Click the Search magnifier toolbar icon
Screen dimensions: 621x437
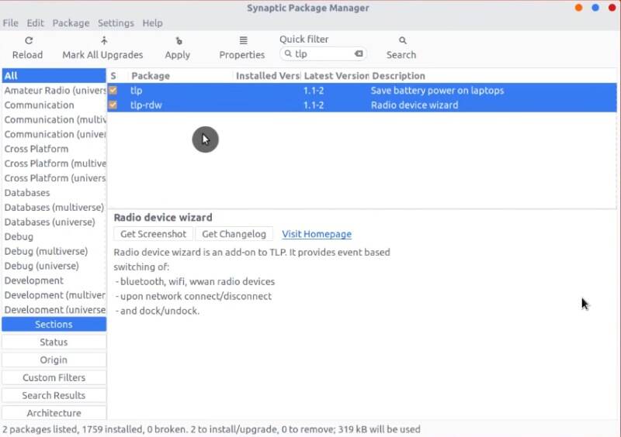tap(402, 40)
